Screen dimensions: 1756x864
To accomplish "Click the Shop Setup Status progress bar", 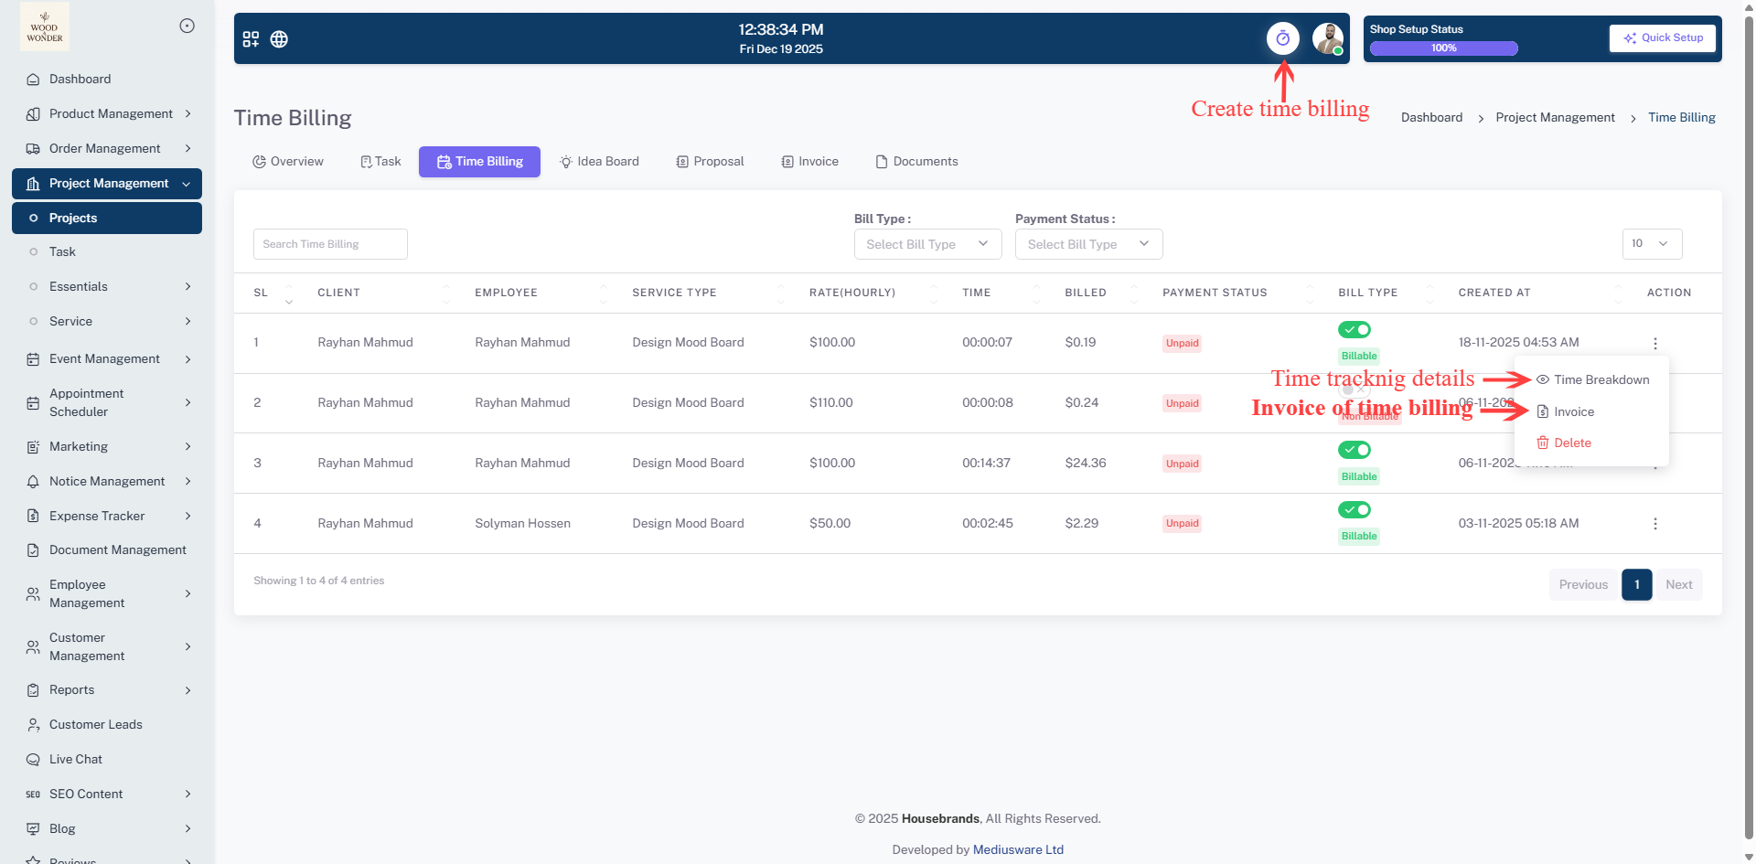I will (x=1443, y=48).
